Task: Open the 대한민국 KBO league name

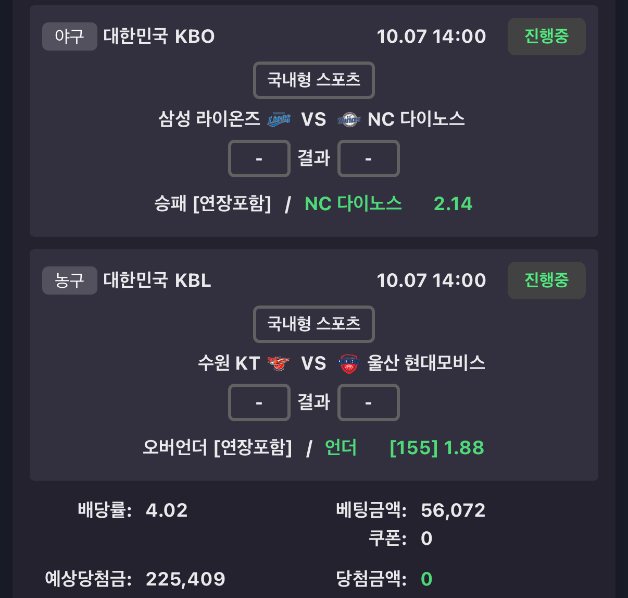Action: [x=159, y=36]
